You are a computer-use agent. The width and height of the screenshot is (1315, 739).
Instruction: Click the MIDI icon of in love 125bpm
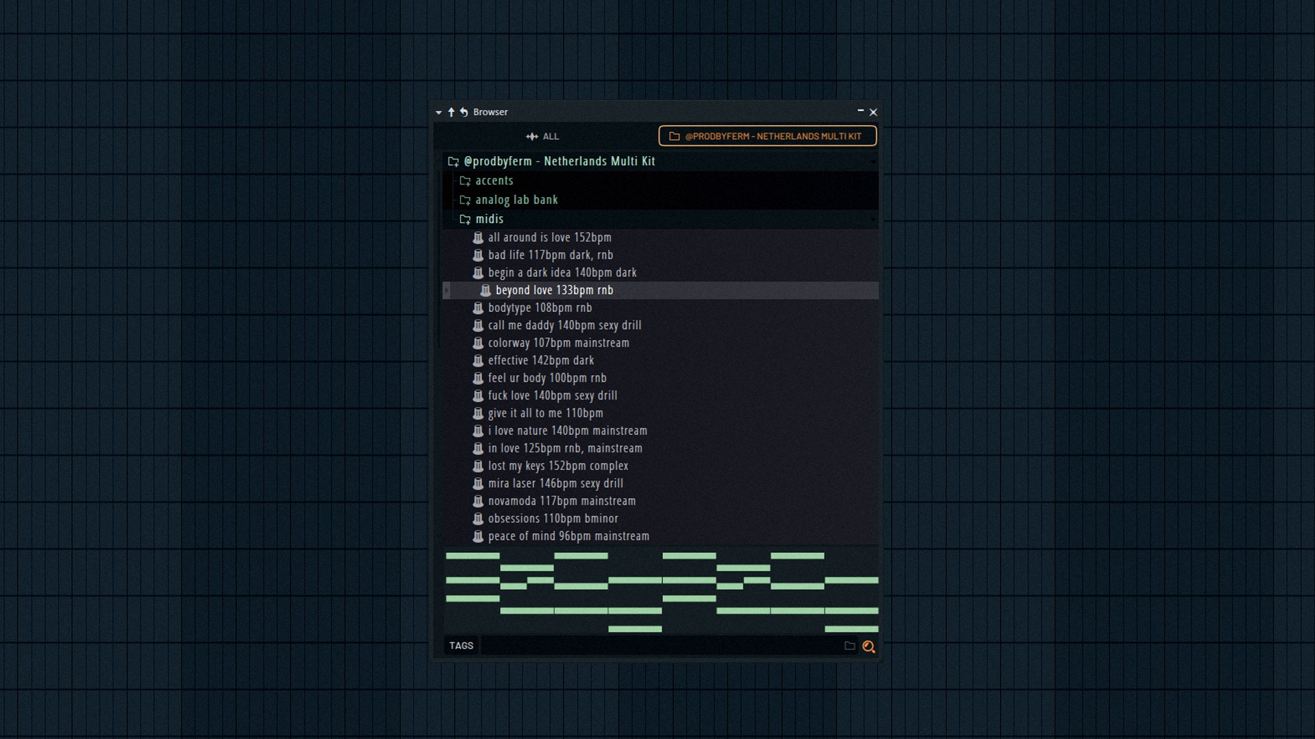click(478, 448)
